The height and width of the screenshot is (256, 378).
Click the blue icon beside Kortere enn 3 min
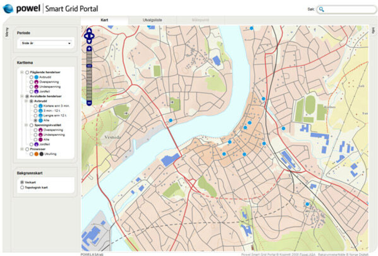click(x=41, y=106)
